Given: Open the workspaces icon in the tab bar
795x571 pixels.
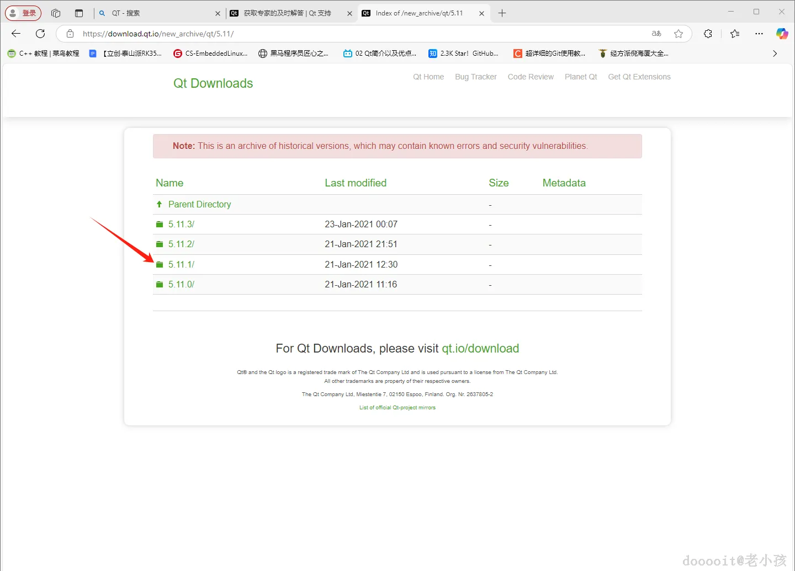Looking at the screenshot, I should tap(56, 13).
